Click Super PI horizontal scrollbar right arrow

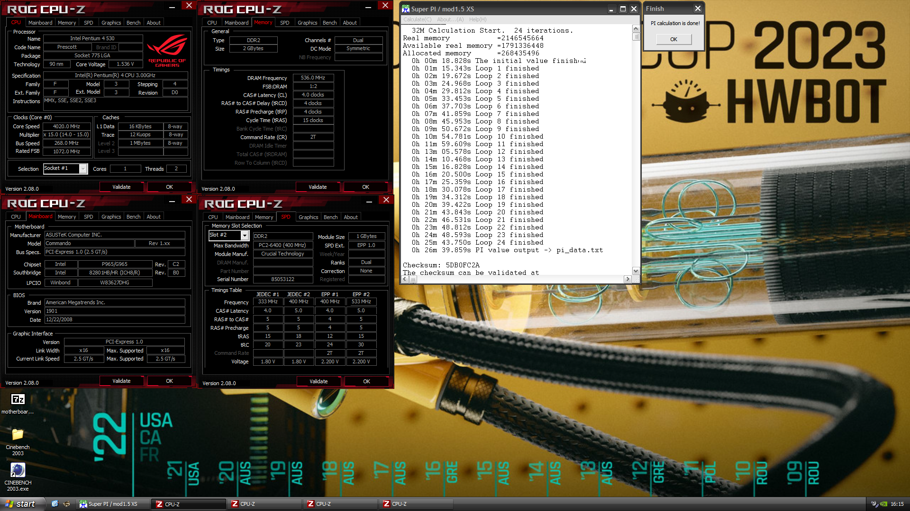(x=628, y=279)
